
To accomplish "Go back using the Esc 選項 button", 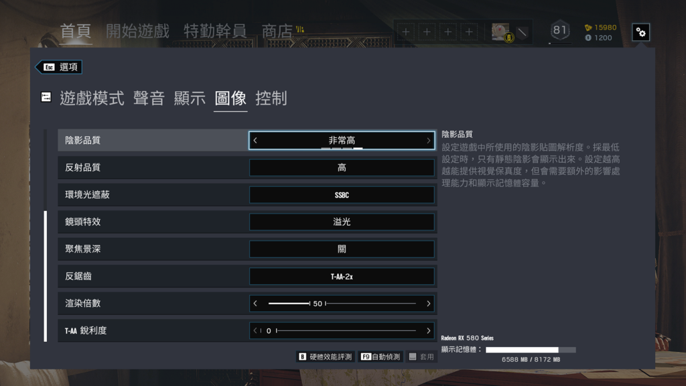I will click(59, 67).
